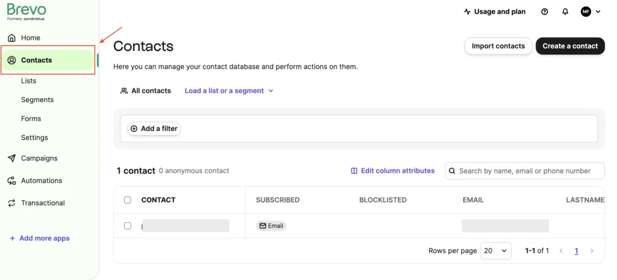
Task: Expand the account menu chevron
Action: pos(598,11)
